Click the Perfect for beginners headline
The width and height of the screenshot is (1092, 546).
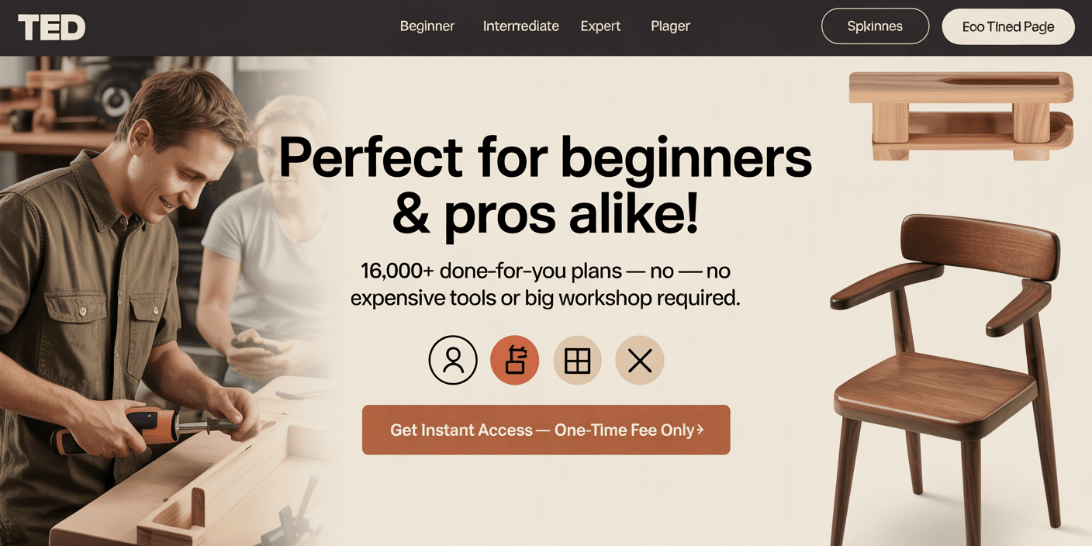545,185
